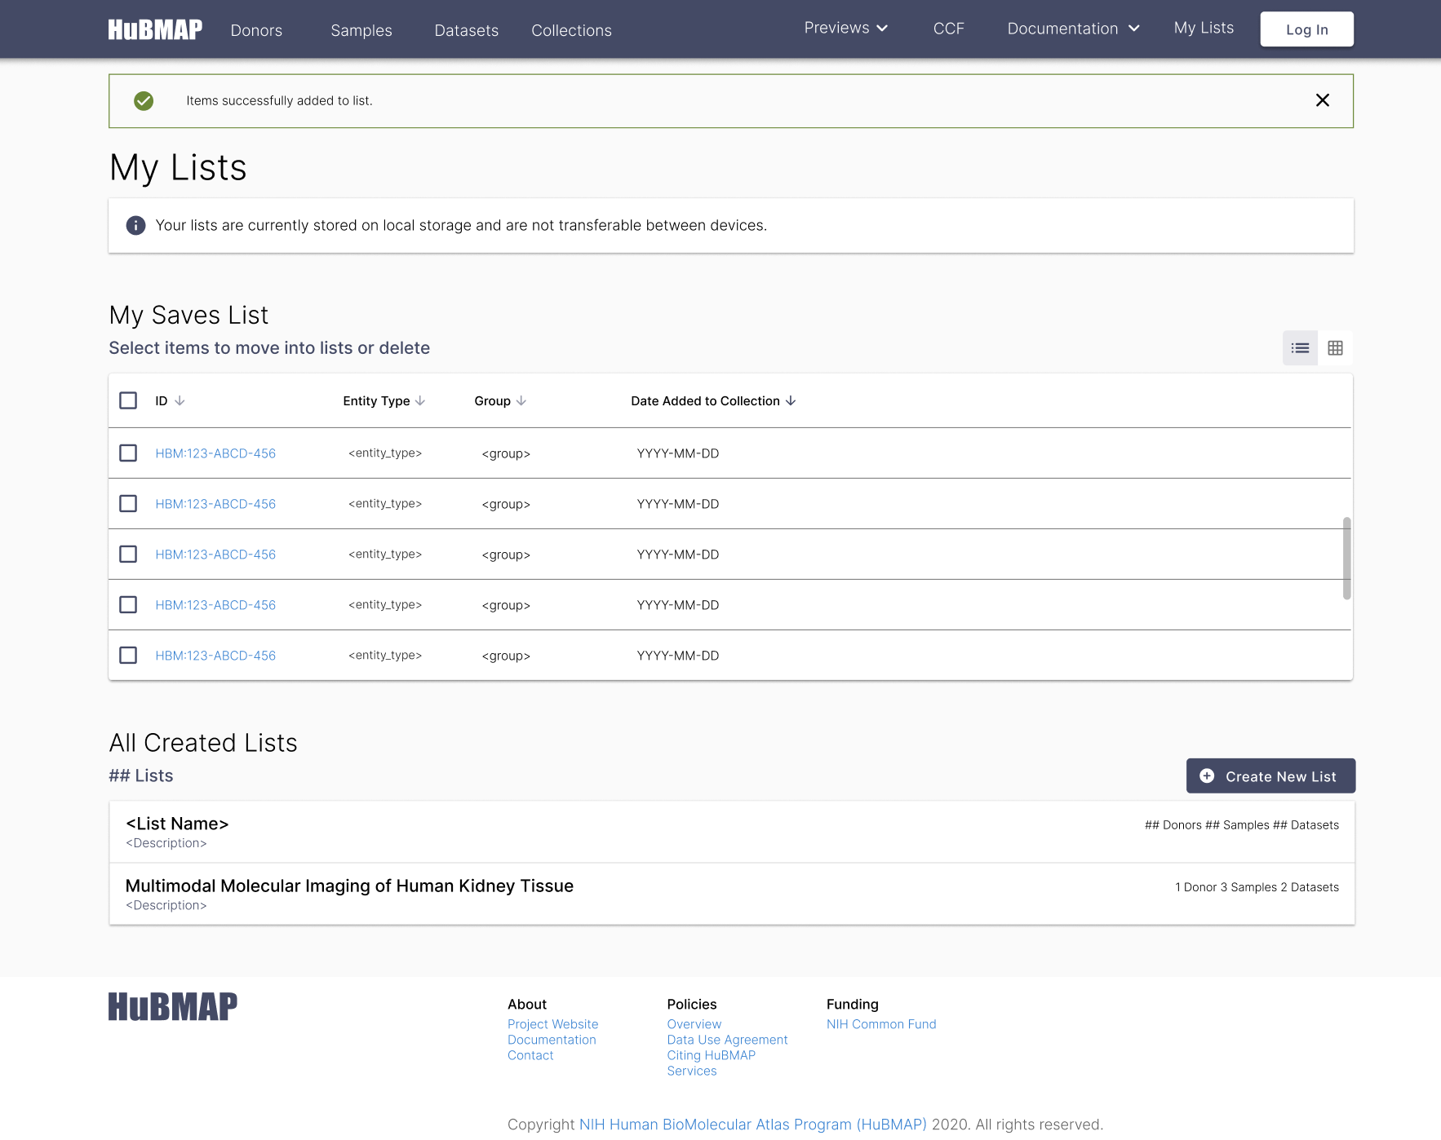
Task: Dismiss the success notification
Action: [x=1322, y=100]
